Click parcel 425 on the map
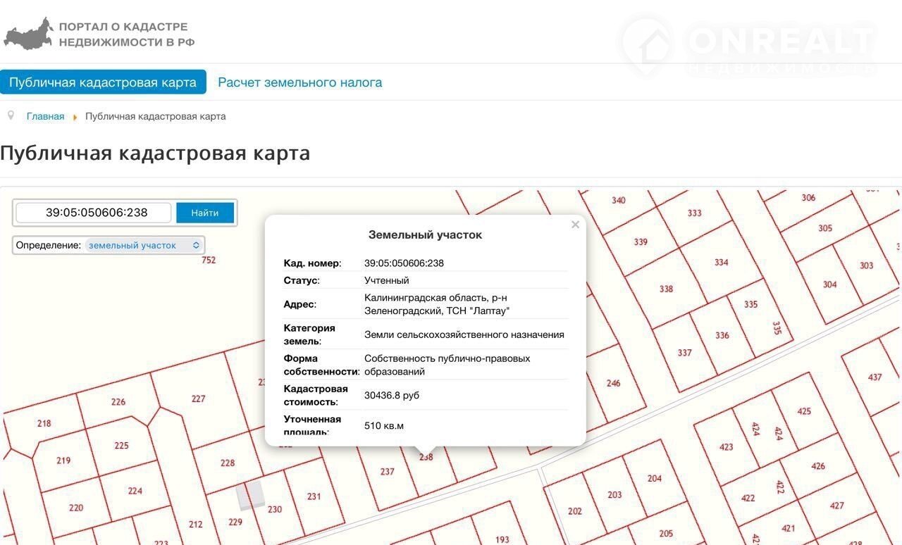The height and width of the screenshot is (545, 902). [804, 411]
